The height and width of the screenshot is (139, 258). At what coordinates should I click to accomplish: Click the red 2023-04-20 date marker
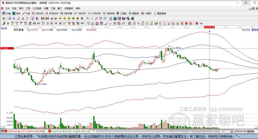(209, 27)
